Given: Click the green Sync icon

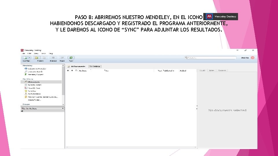Looking at the screenshot, I should click(x=71, y=58).
